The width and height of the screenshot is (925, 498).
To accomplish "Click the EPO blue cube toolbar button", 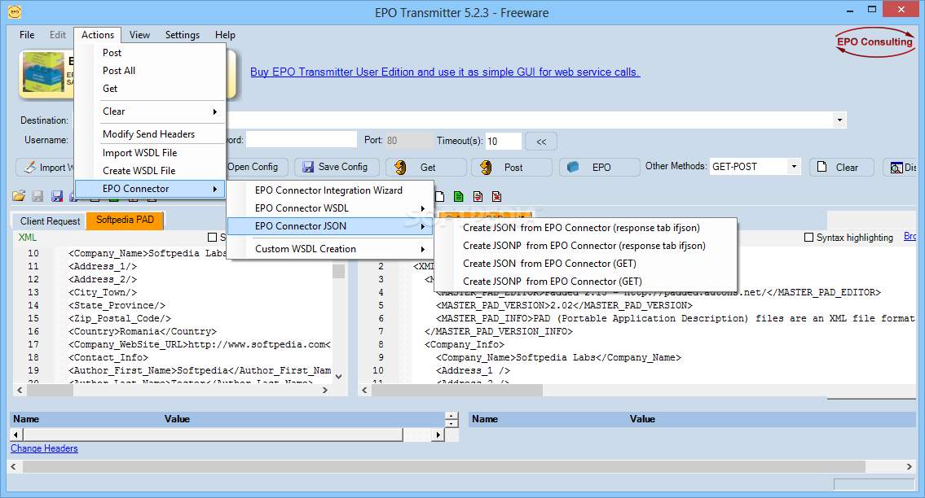I will [x=599, y=168].
